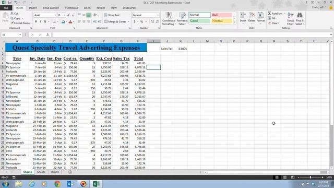Switch to Page Break Preview icon
The image size is (334, 188).
tap(293, 178)
